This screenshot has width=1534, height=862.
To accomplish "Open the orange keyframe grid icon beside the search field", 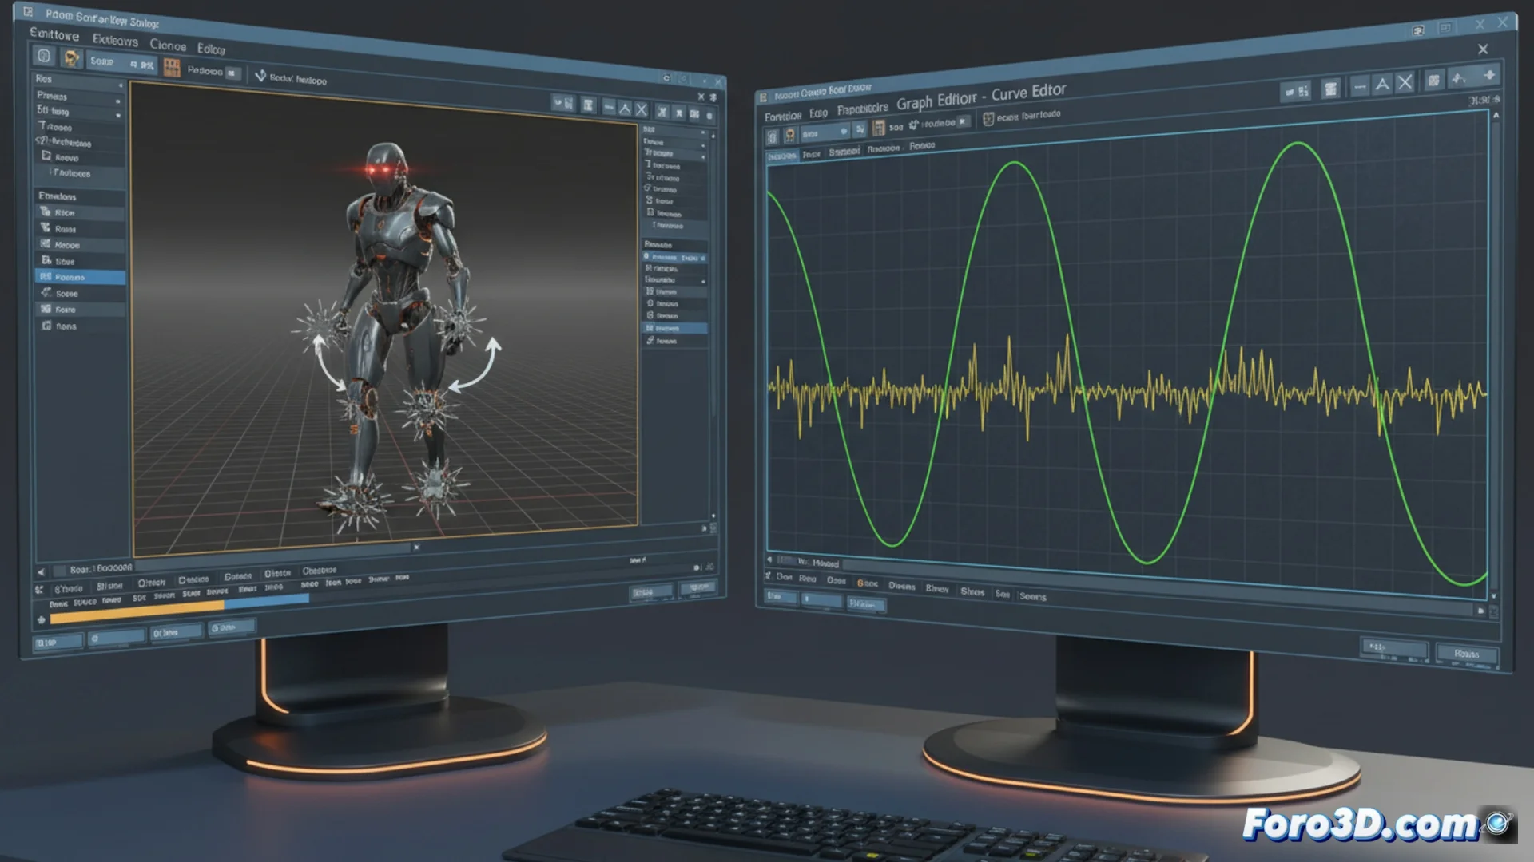I will [172, 68].
